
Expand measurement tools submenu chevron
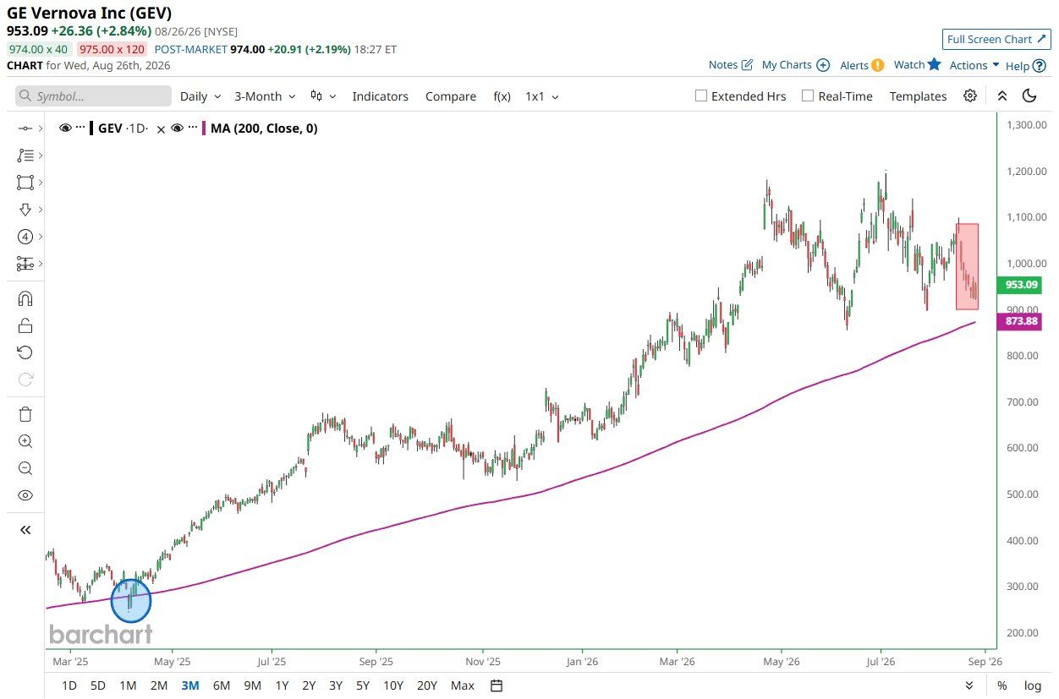click(x=40, y=264)
